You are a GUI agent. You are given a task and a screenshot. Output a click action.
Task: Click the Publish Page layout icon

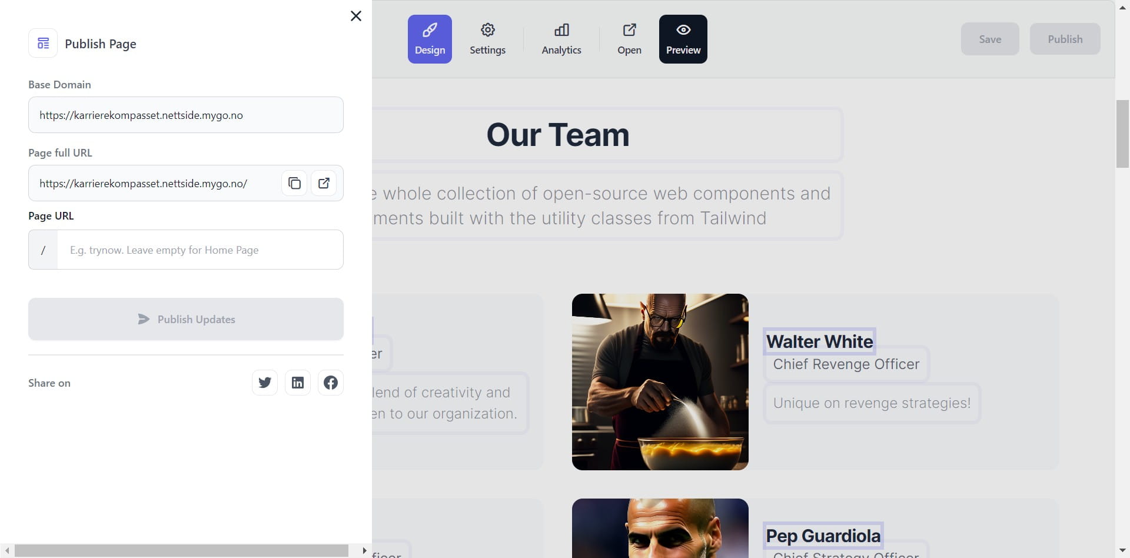[x=43, y=43]
